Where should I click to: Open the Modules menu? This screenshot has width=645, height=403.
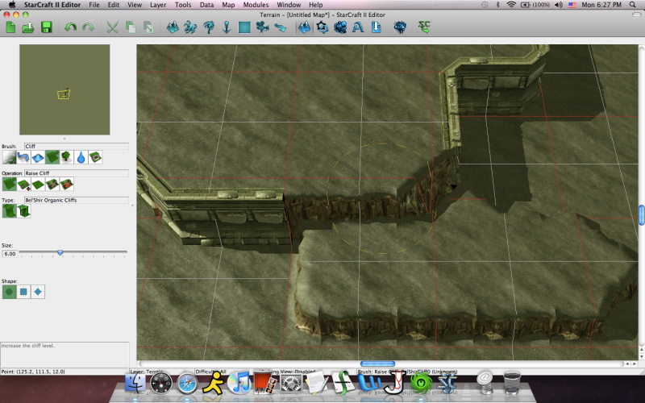point(256,5)
